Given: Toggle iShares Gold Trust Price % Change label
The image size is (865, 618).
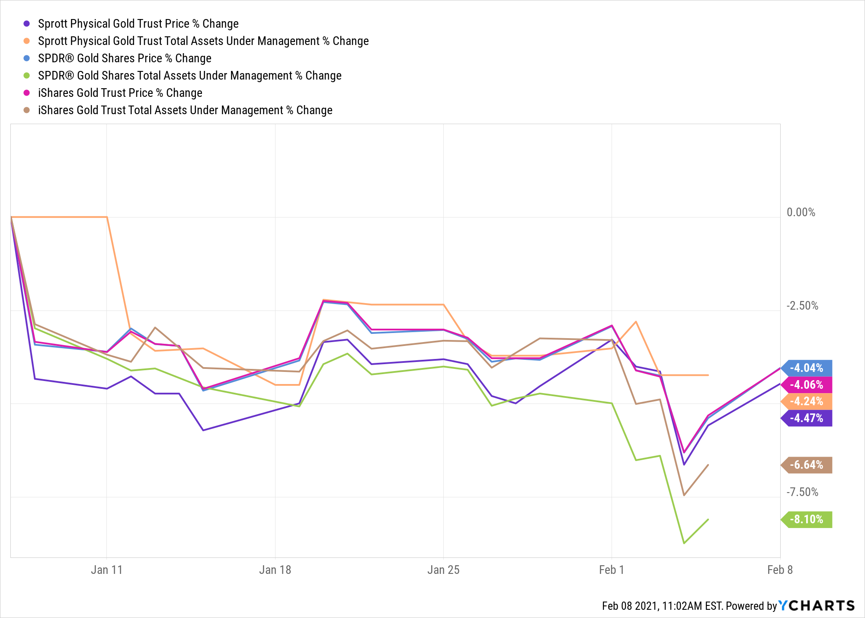Looking at the screenshot, I should [x=120, y=93].
